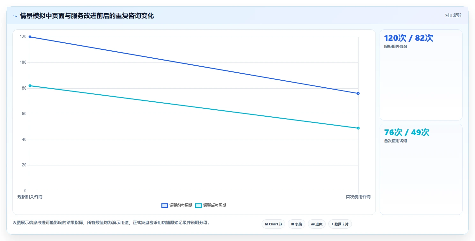Toggle the 调整前每周期 legend entry
Screen dimensions: 475x241
[x=177, y=205]
